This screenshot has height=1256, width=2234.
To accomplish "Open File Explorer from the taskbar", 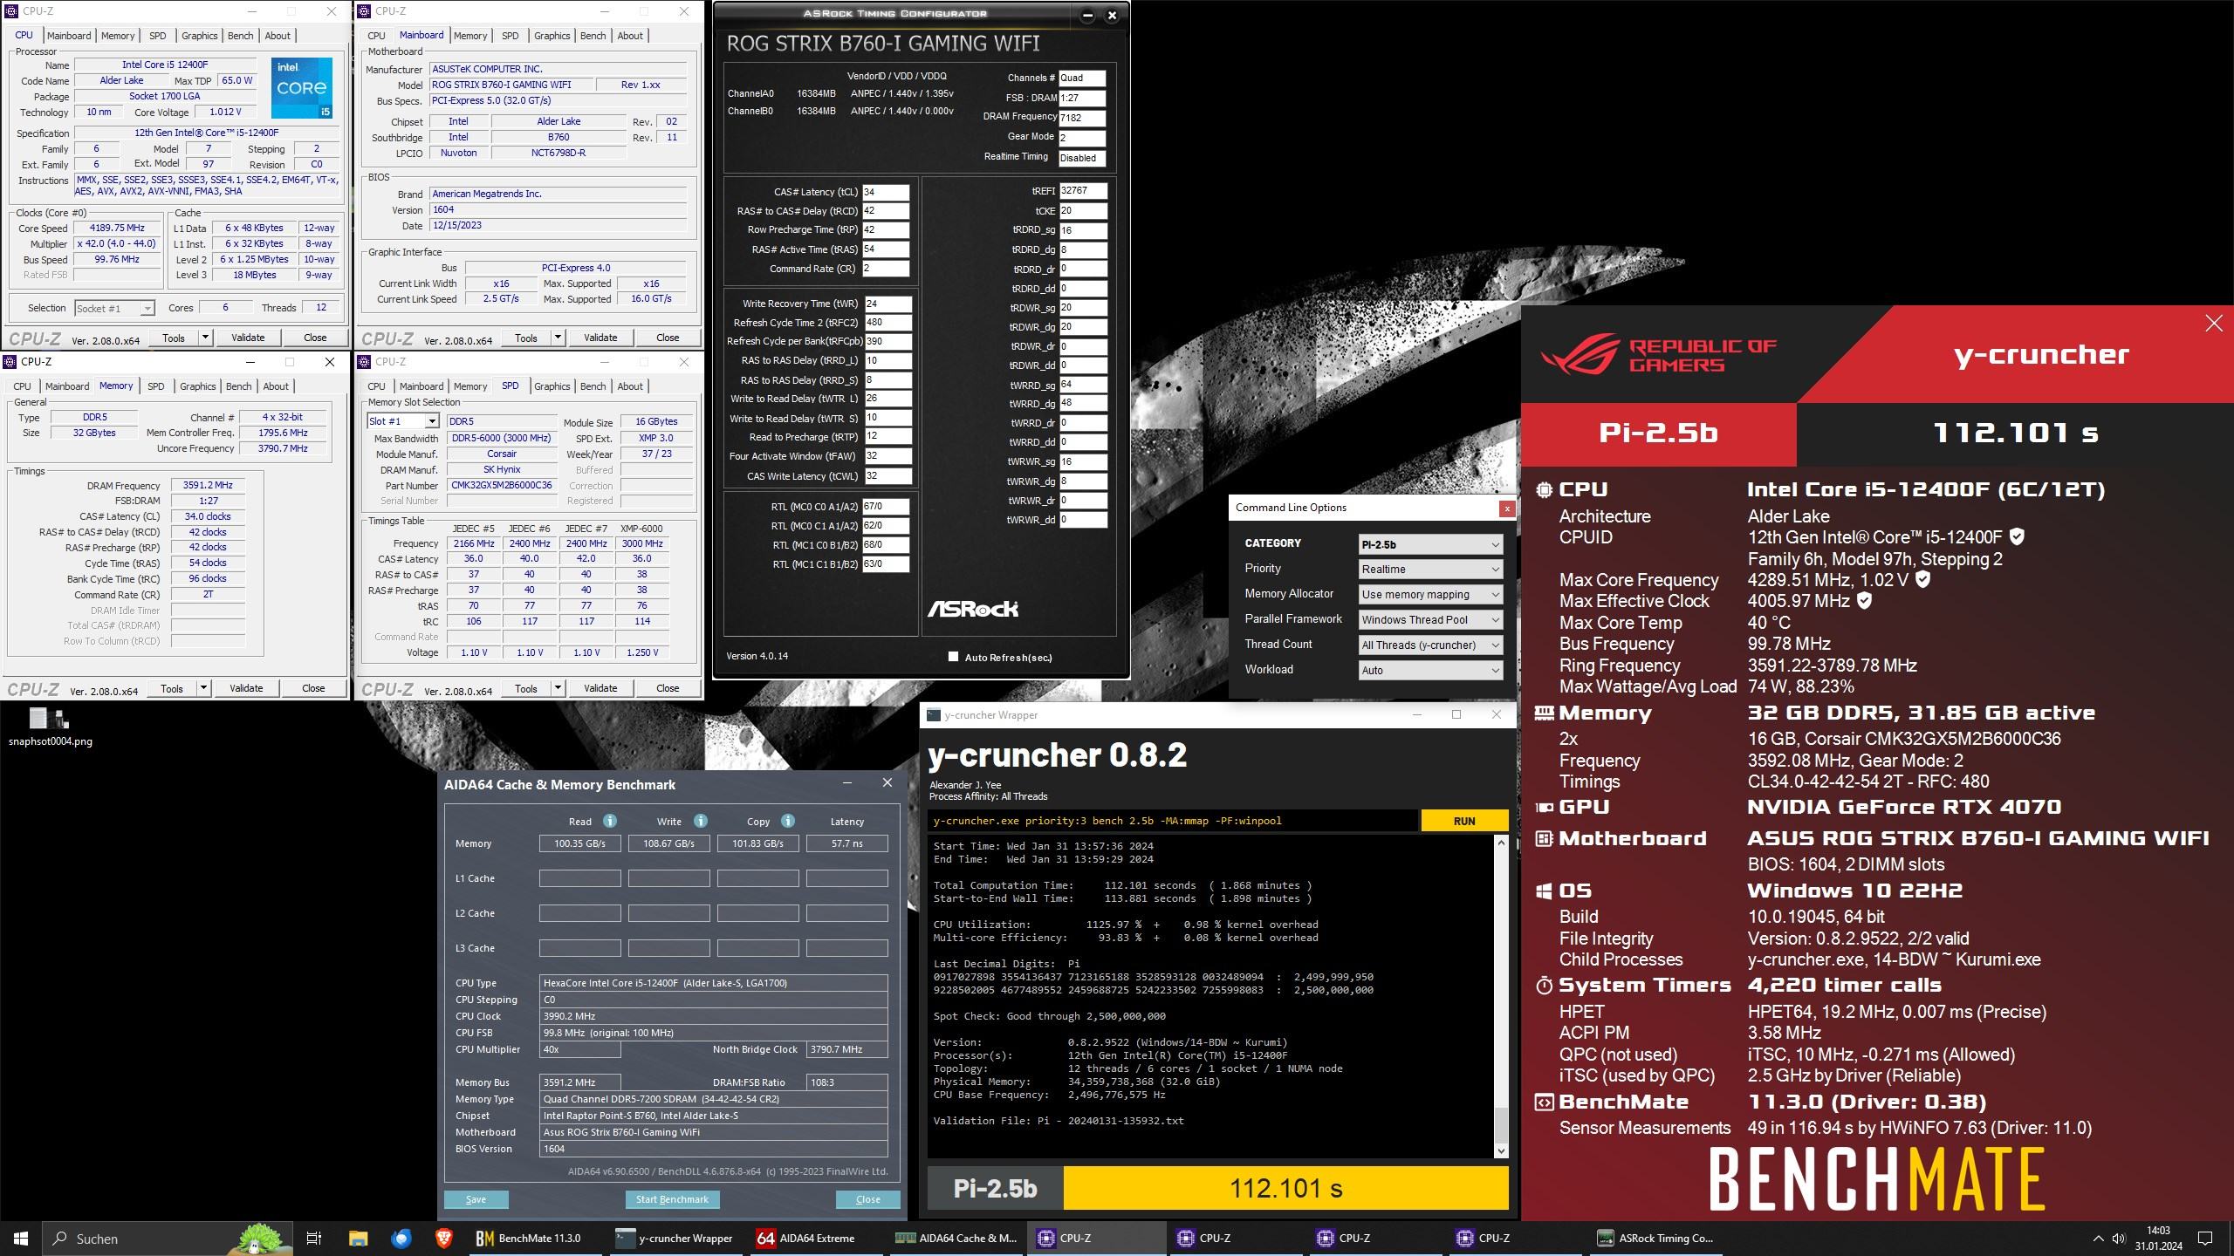I will (359, 1238).
